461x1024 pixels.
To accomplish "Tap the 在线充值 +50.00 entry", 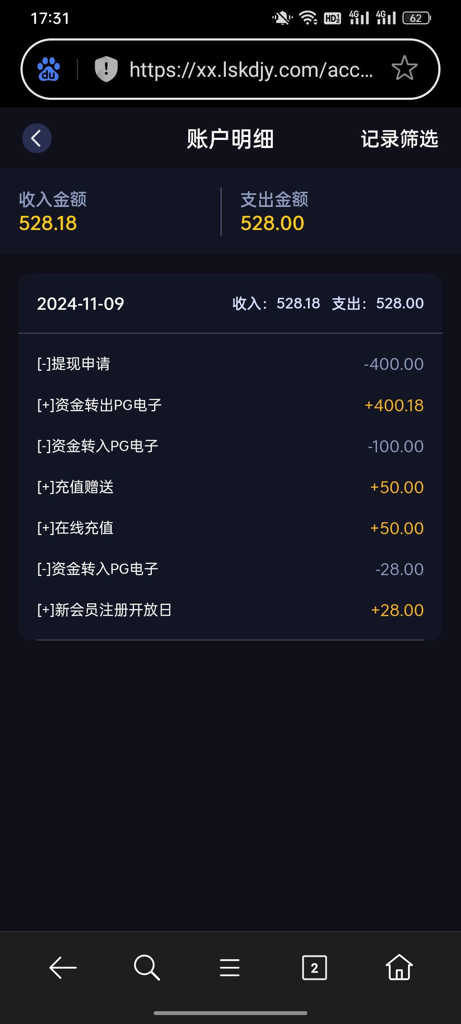I will coord(230,528).
